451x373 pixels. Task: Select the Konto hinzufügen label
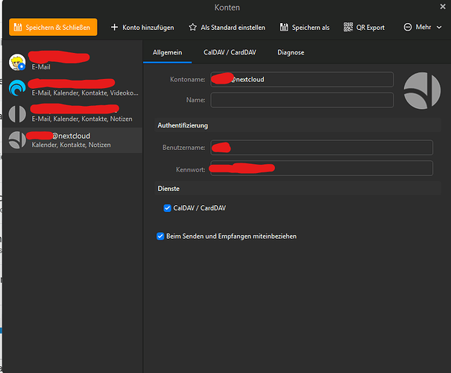[148, 28]
